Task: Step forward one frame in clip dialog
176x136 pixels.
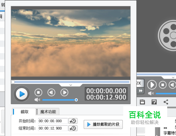Action: click(x=64, y=92)
